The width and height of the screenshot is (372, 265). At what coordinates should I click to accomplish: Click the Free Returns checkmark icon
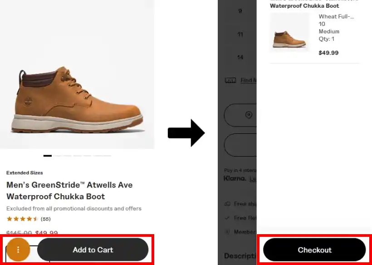228,218
